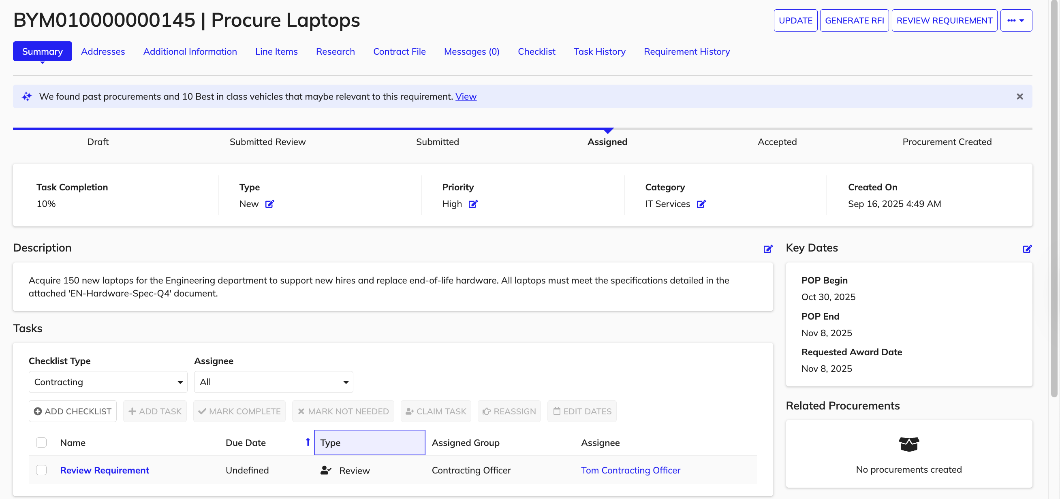Click the Accepted stage label
The image size is (1060, 499).
[x=777, y=142]
